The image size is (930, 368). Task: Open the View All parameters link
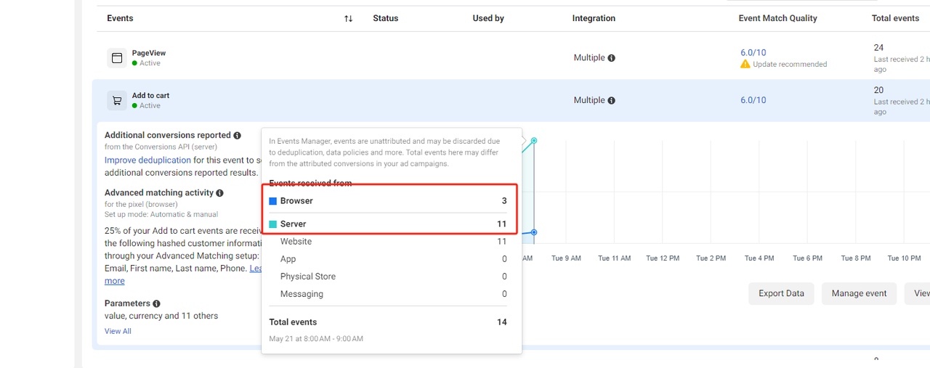coord(118,331)
